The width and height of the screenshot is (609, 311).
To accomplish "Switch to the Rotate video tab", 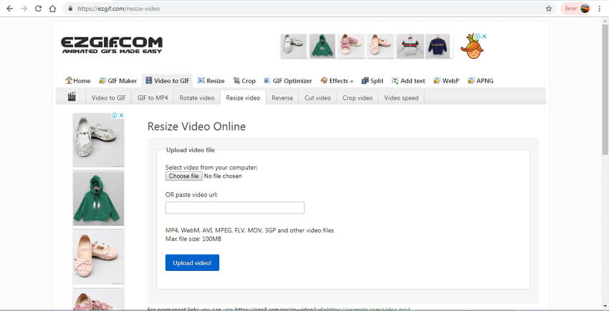I will (x=197, y=98).
